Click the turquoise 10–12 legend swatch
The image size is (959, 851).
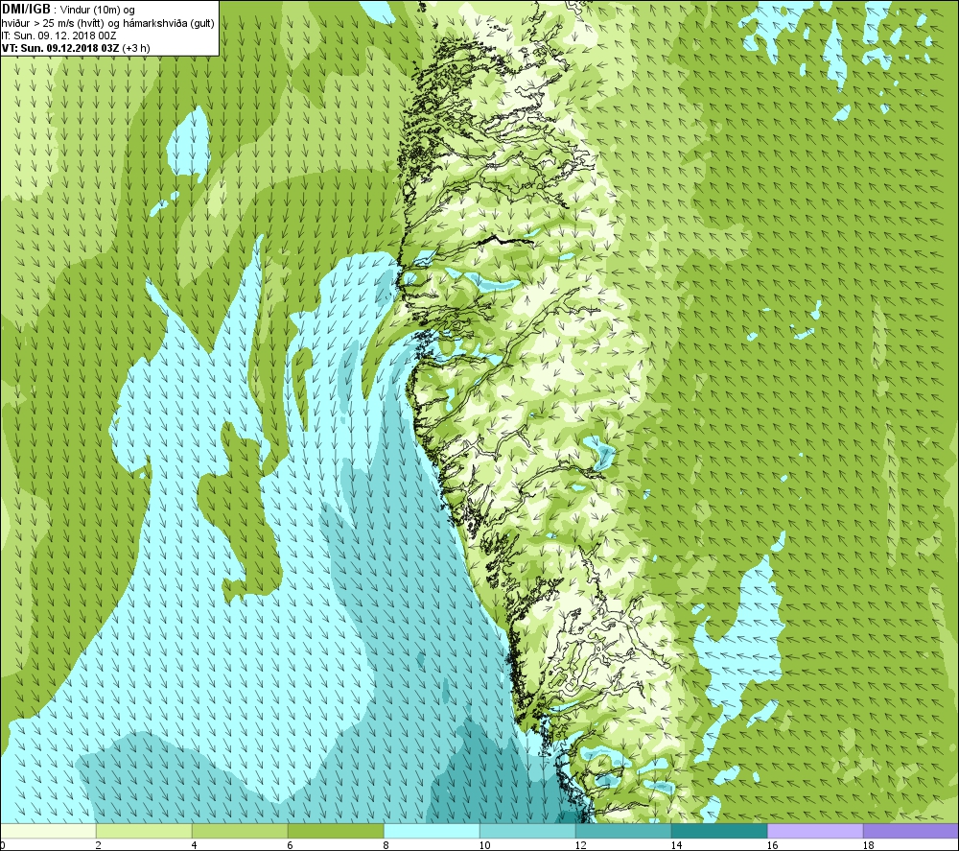(x=527, y=831)
